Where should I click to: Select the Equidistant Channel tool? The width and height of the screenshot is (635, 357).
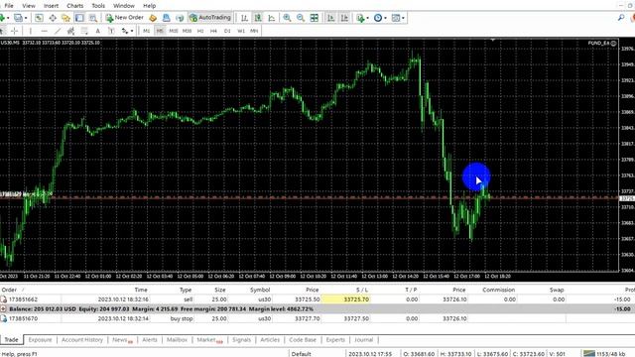70,31
